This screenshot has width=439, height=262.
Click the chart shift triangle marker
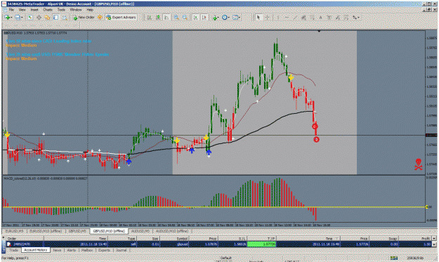tap(319, 32)
